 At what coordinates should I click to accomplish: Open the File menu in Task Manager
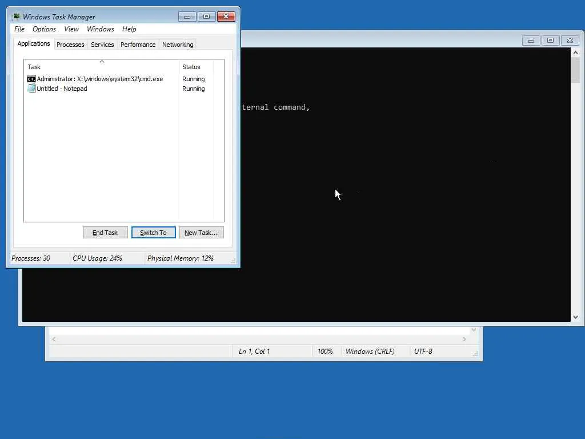pos(19,29)
